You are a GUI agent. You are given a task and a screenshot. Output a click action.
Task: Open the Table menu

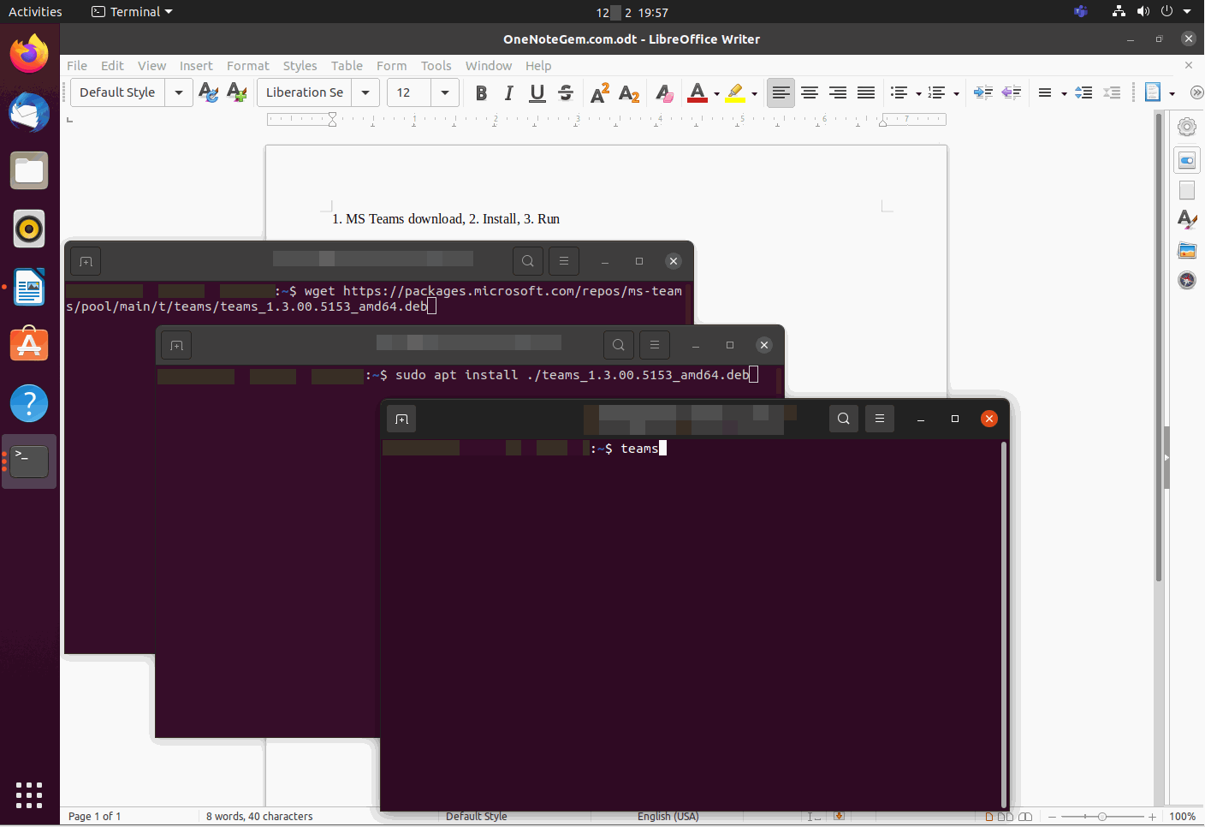click(347, 65)
